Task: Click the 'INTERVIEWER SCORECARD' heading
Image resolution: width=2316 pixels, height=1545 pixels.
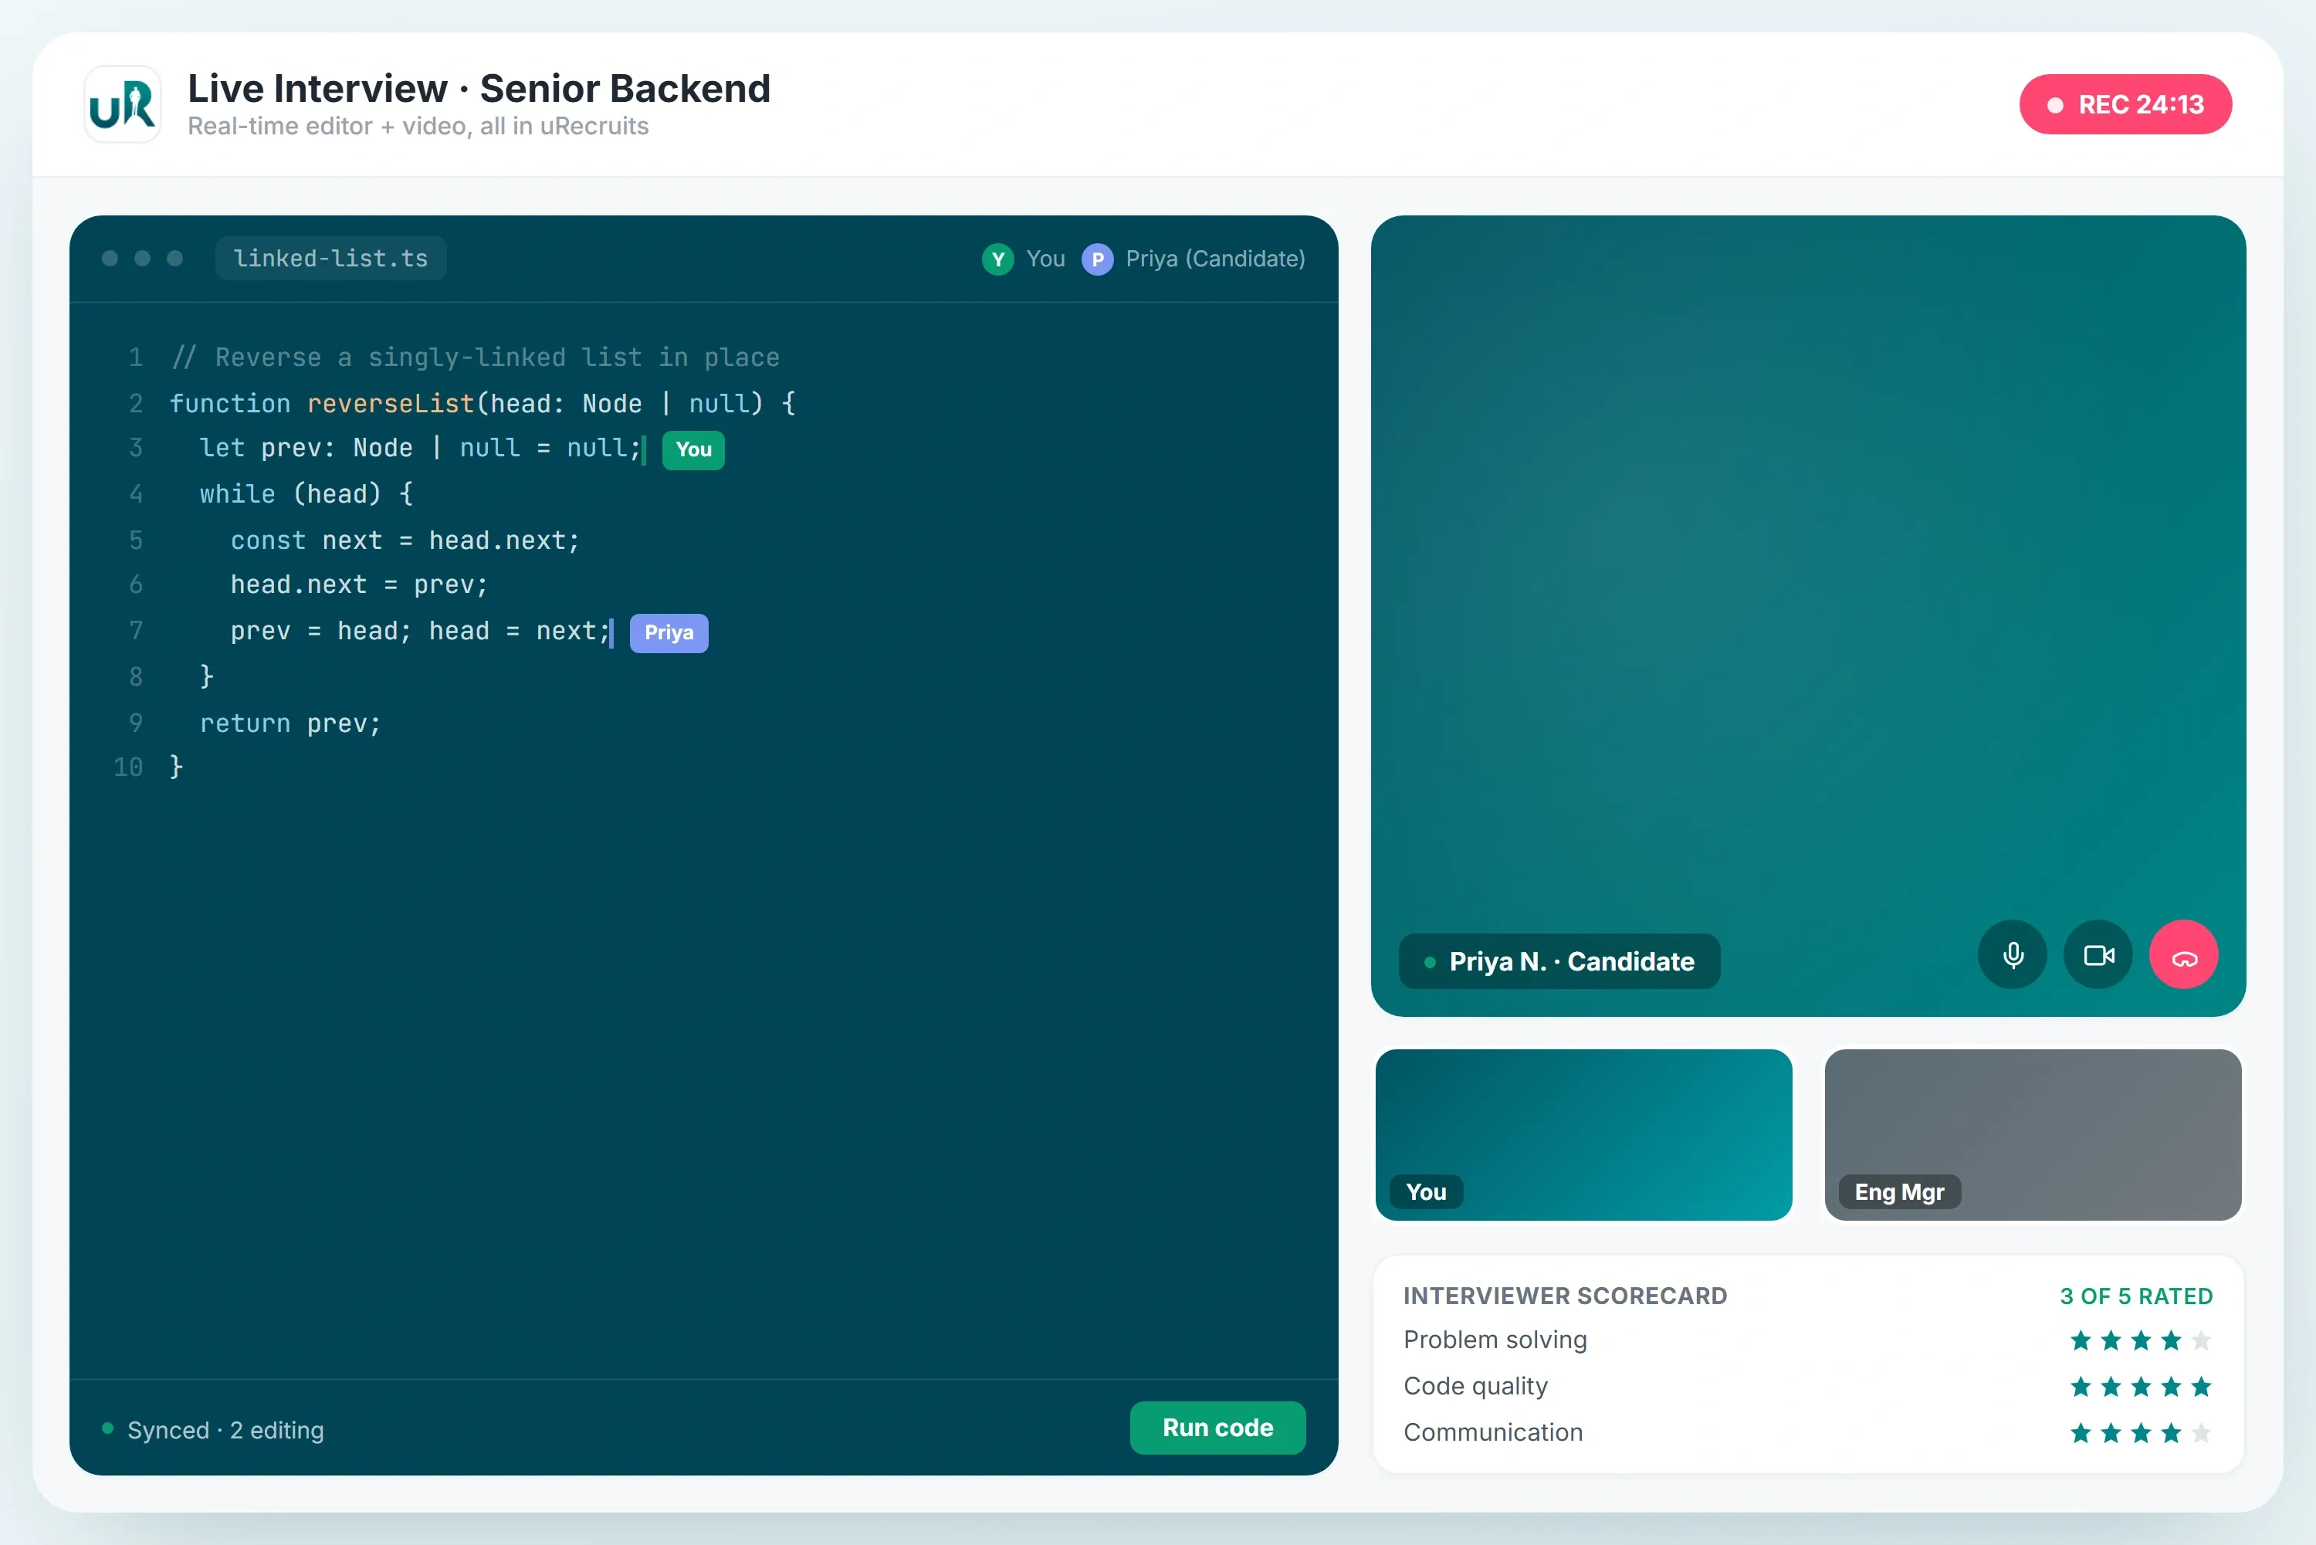Action: pyautogui.click(x=1566, y=1296)
